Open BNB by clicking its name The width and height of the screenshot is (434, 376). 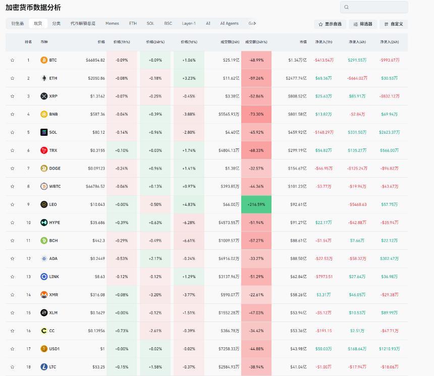point(55,114)
